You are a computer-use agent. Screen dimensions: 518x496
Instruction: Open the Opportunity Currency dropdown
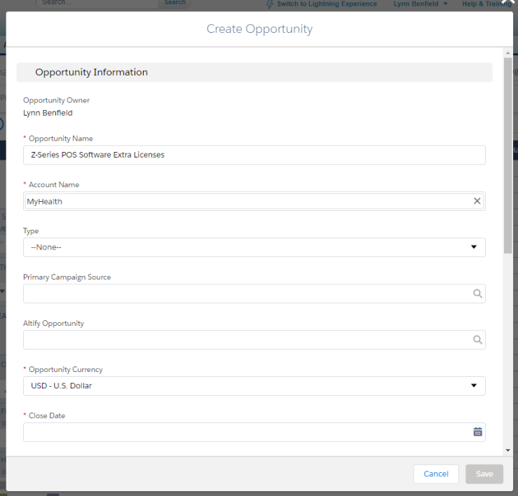tap(254, 386)
